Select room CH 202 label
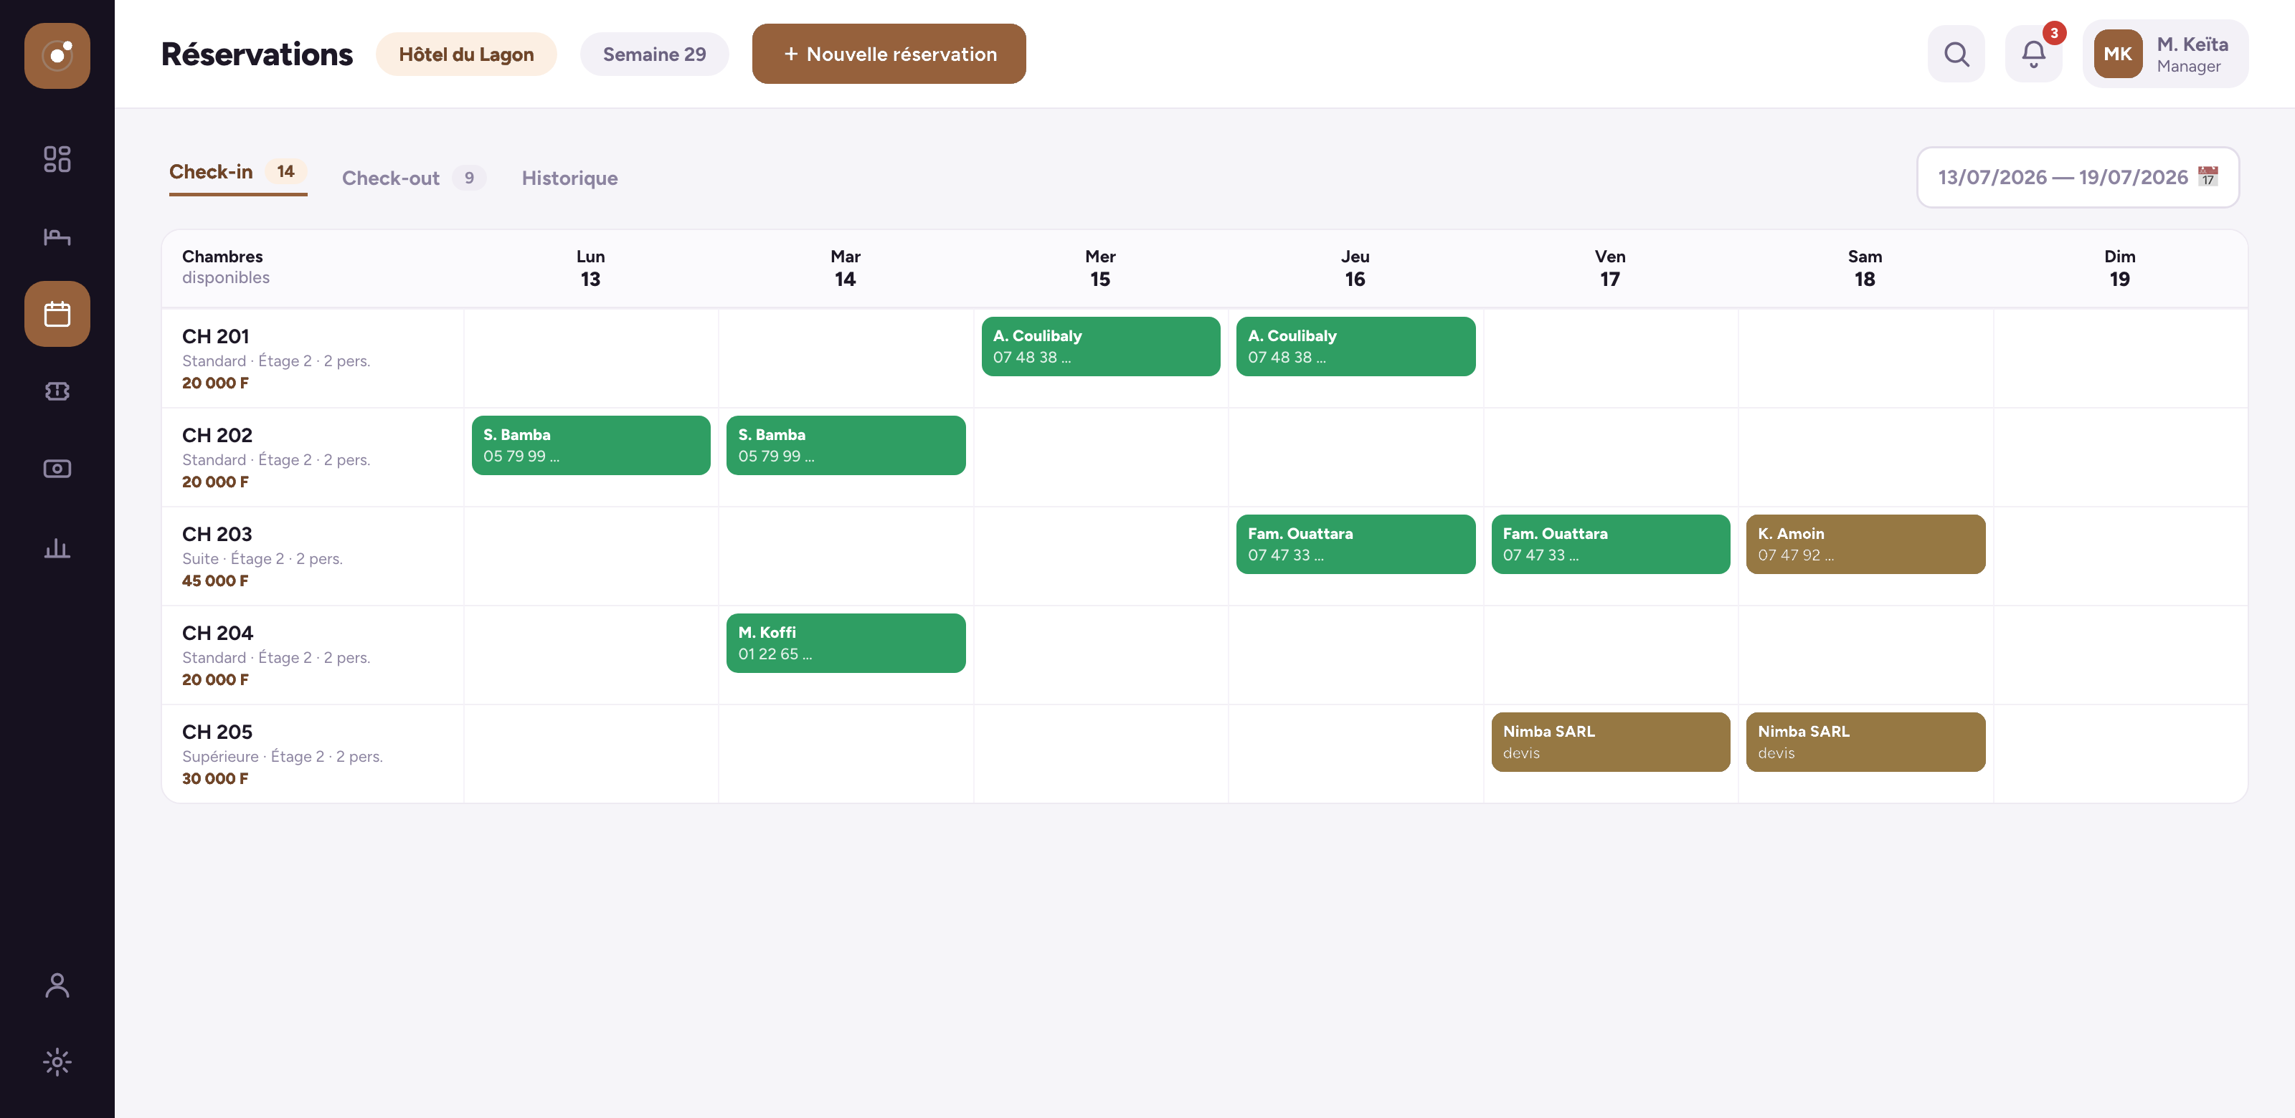 coord(217,435)
